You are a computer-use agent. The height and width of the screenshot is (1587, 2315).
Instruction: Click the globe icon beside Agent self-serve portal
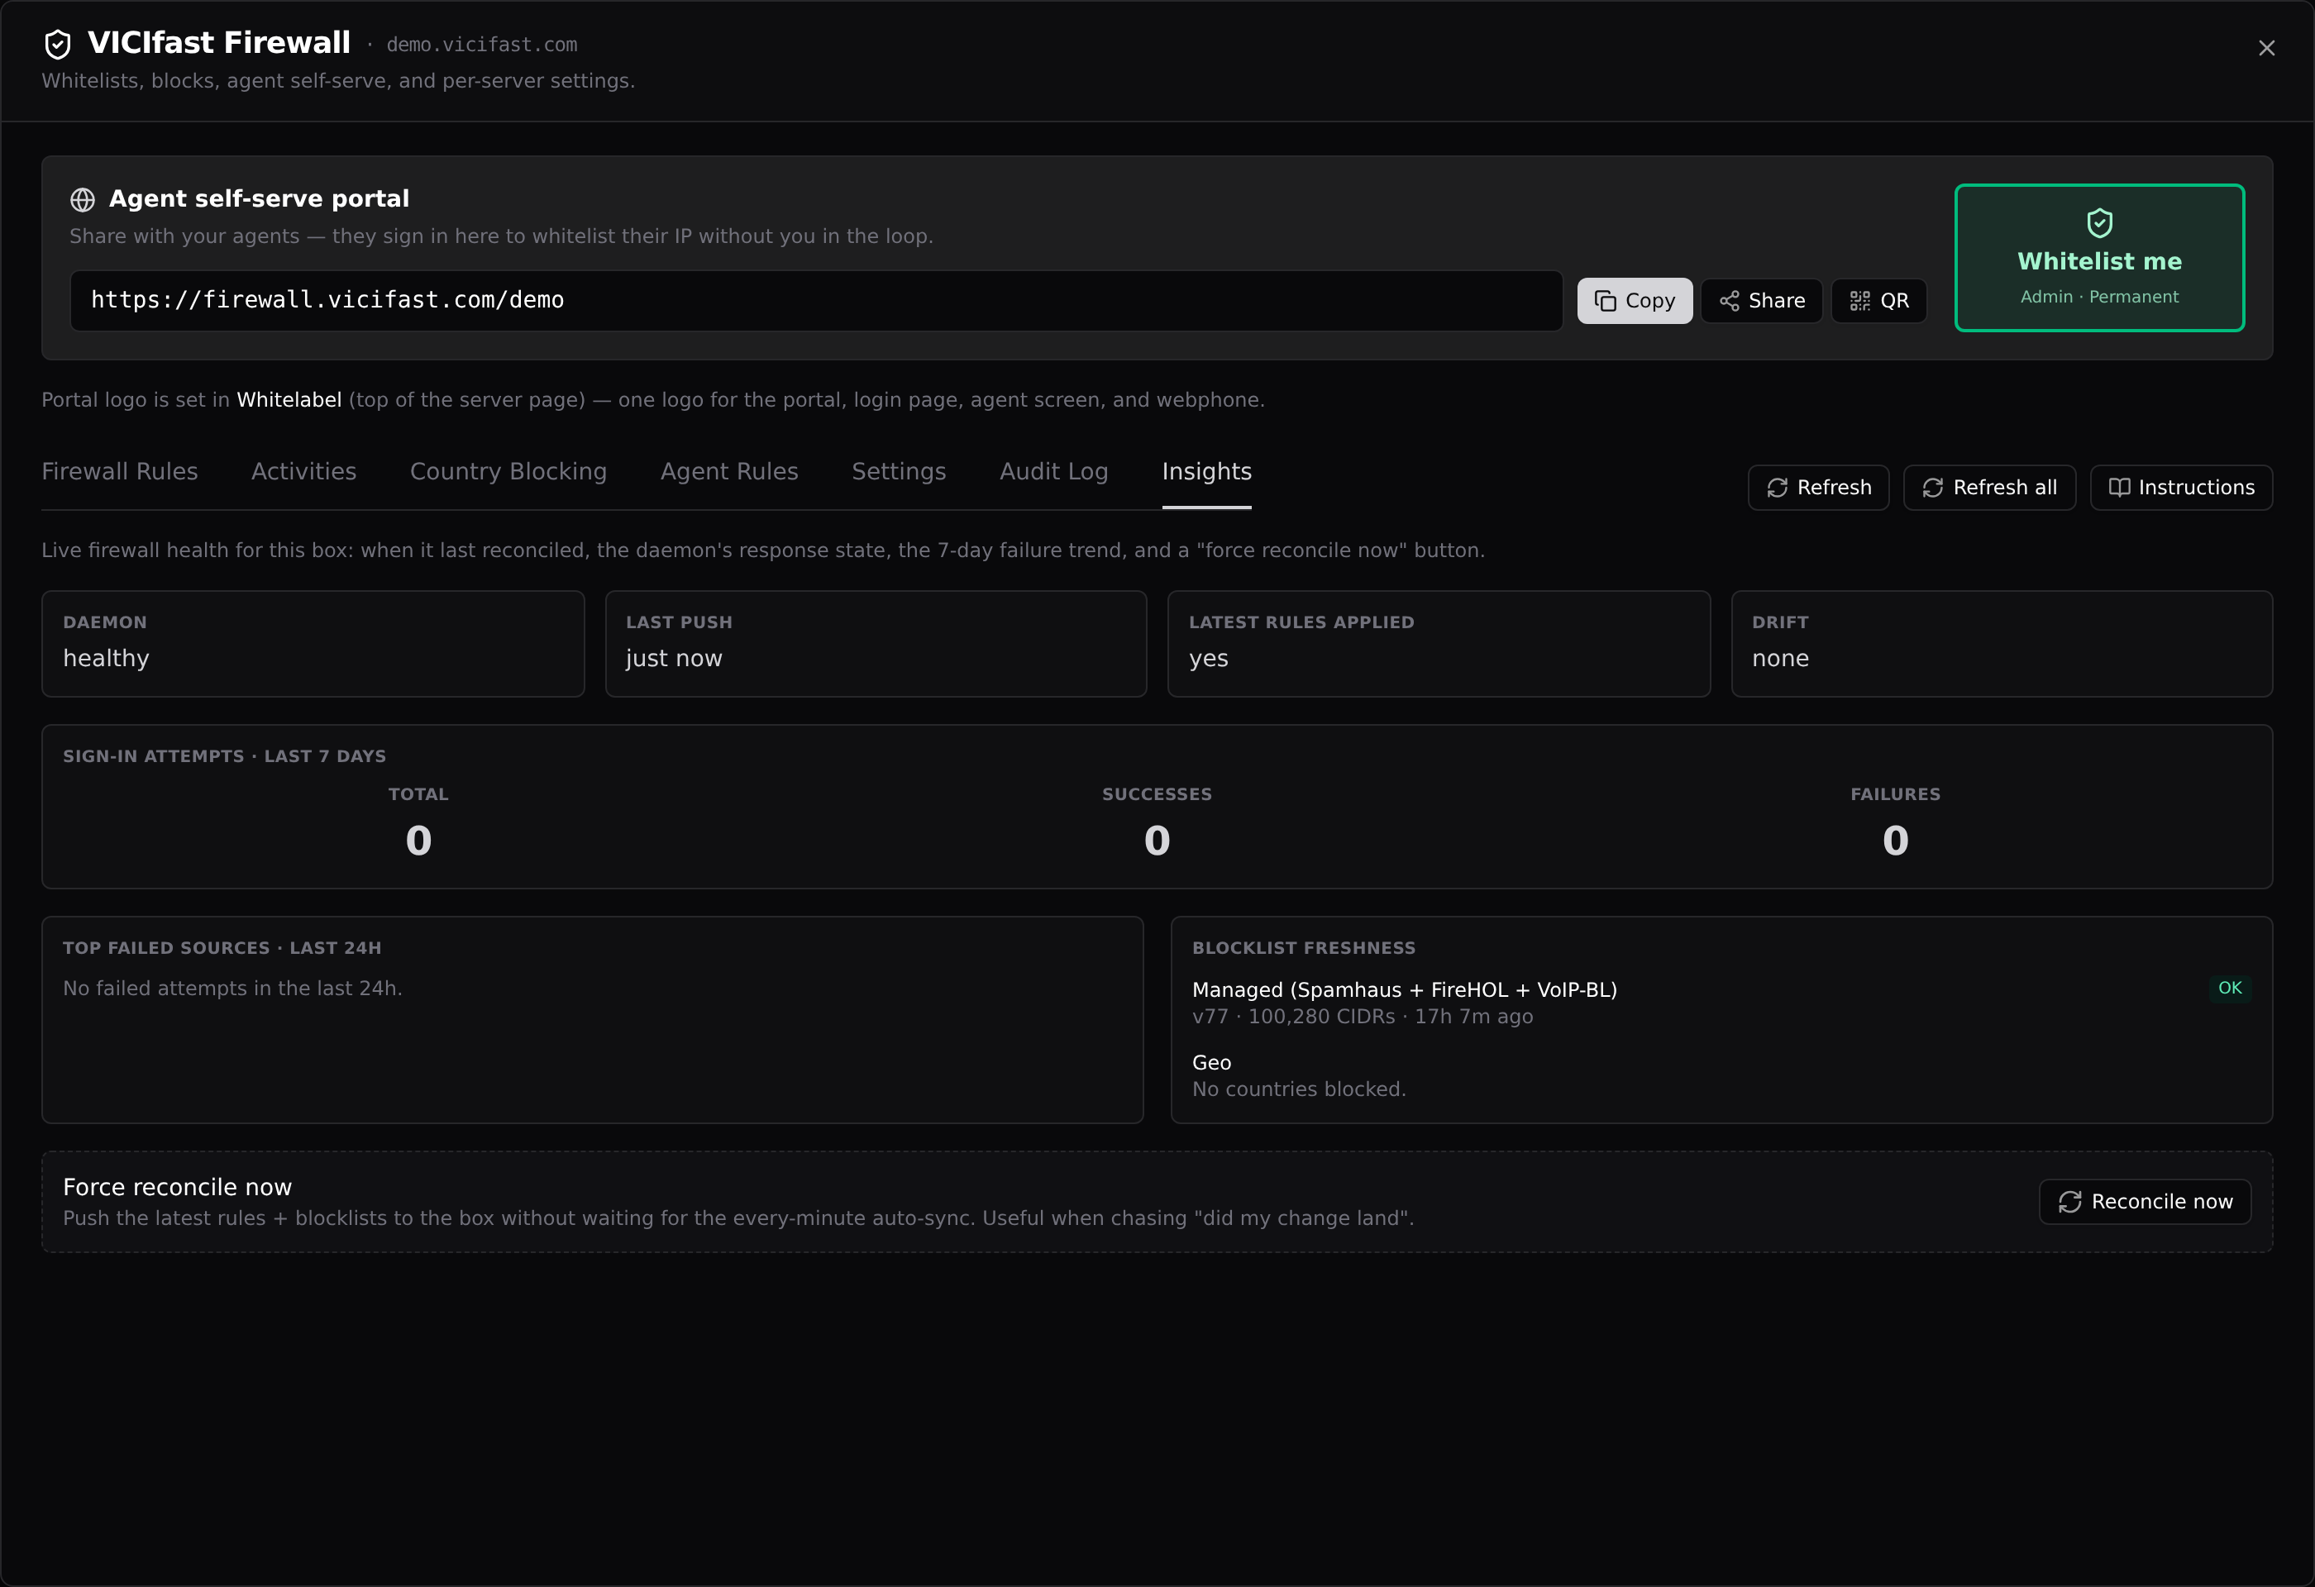[x=83, y=199]
